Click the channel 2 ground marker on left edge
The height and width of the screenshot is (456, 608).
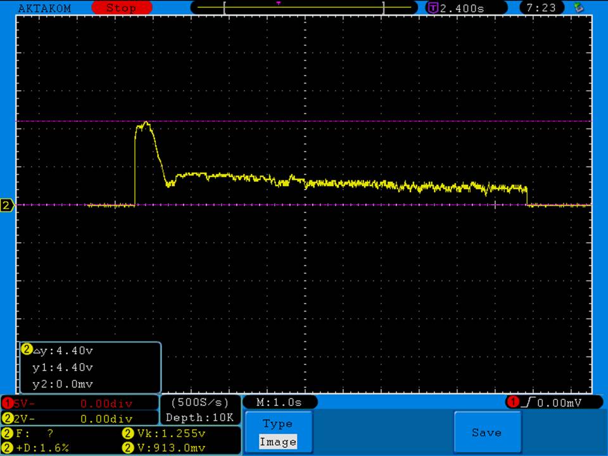(x=8, y=205)
